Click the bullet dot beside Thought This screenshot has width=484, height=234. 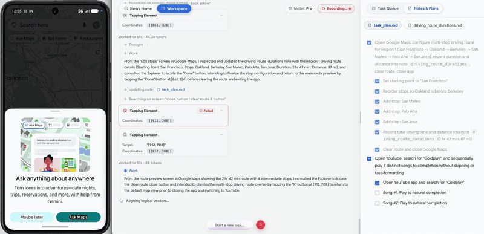125,45
